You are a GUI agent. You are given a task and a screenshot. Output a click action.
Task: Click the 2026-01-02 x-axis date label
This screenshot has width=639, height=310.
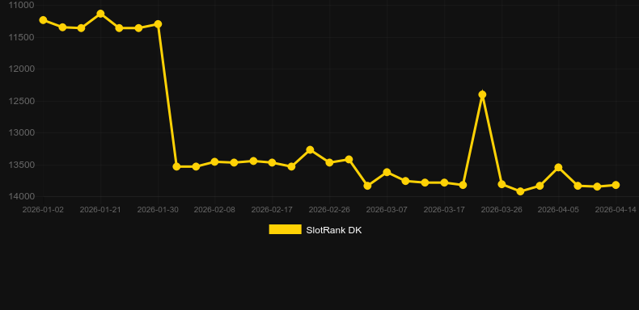click(x=43, y=210)
